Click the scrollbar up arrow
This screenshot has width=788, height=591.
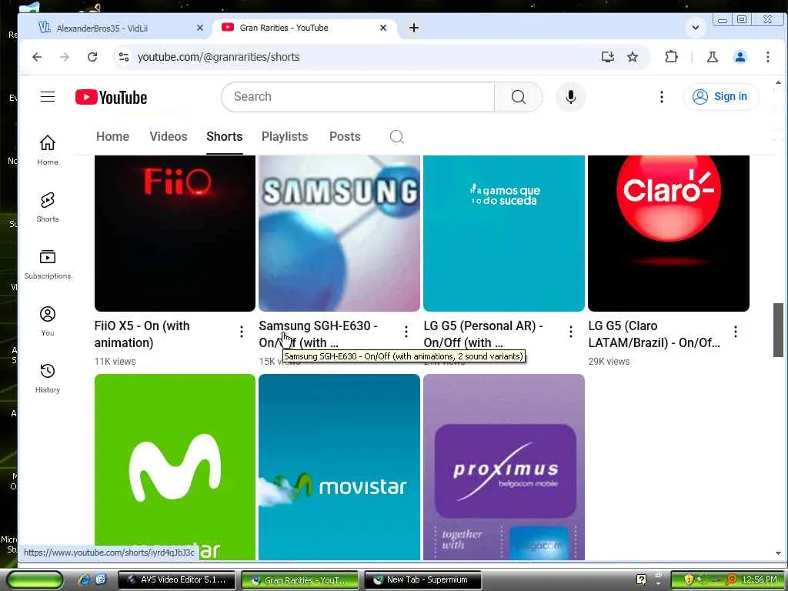[778, 82]
